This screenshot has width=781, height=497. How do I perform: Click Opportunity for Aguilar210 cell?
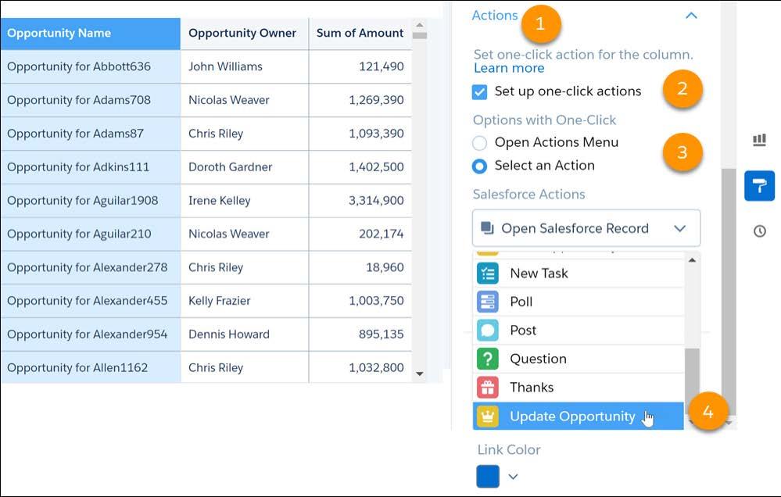90,234
